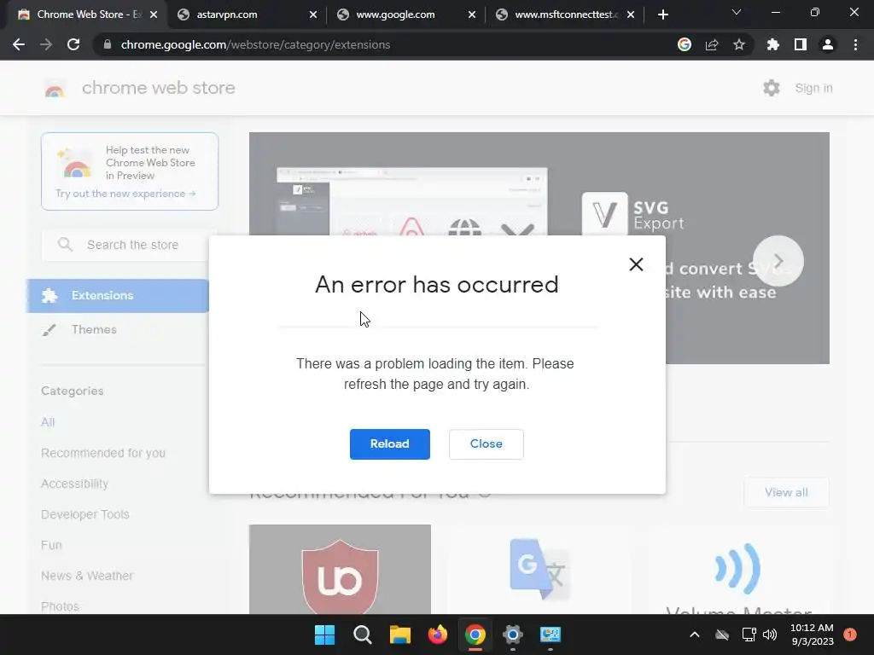The height and width of the screenshot is (655, 874).
Task: Click the Reload button in error dialog
Action: 389,443
